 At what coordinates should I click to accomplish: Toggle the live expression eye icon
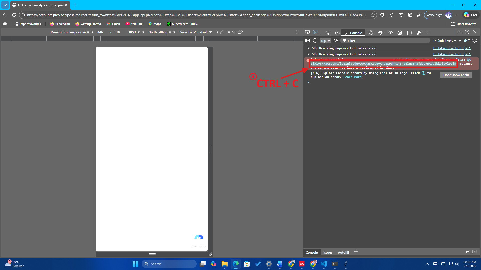point(336,40)
